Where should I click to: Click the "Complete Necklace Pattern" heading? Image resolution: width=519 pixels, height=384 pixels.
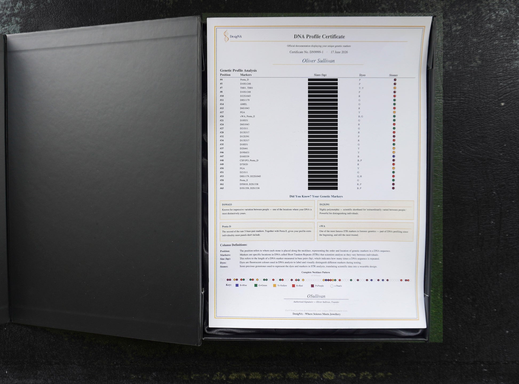point(316,272)
